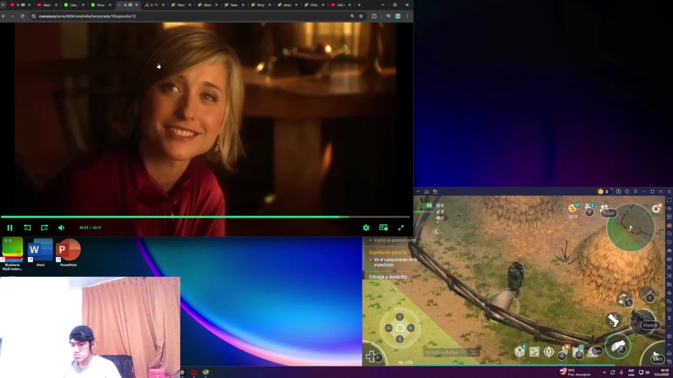Screen dimensions: 673x378
Task: Open BlueStacks help question icon
Action: 627,192
